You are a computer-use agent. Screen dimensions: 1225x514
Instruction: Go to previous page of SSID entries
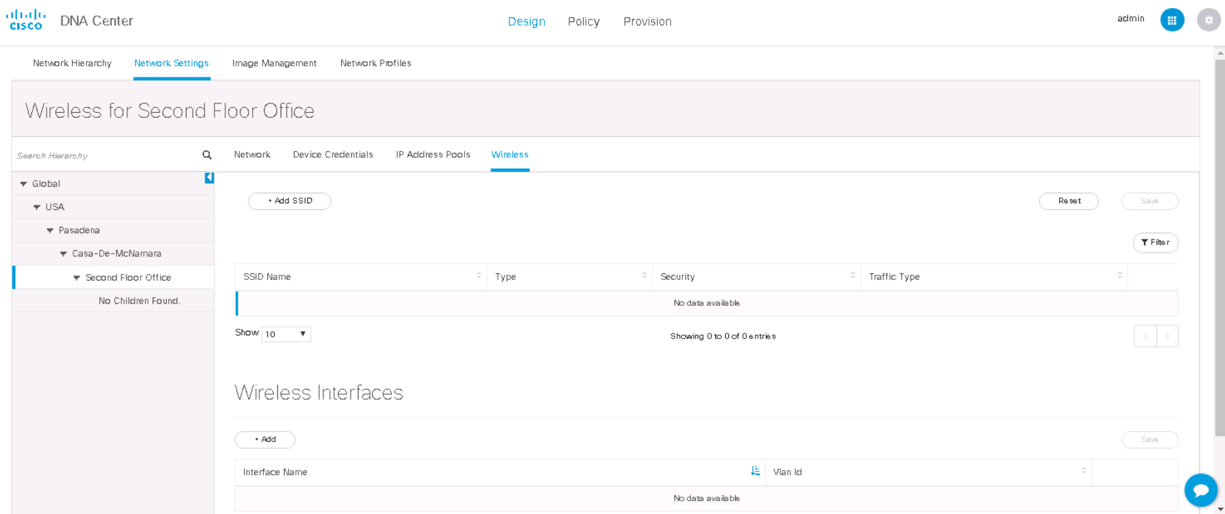pos(1145,336)
